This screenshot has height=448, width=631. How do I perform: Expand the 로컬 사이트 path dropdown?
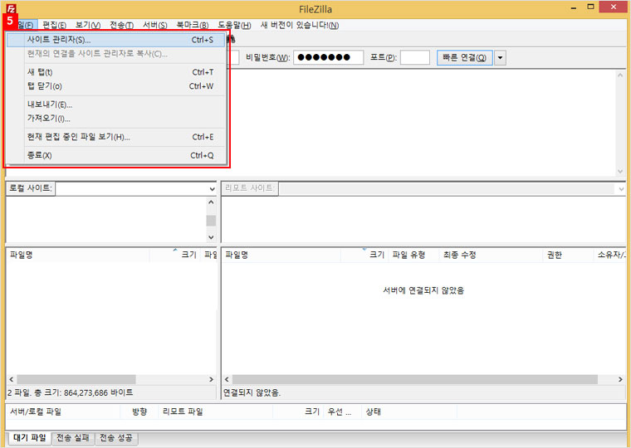tap(213, 189)
